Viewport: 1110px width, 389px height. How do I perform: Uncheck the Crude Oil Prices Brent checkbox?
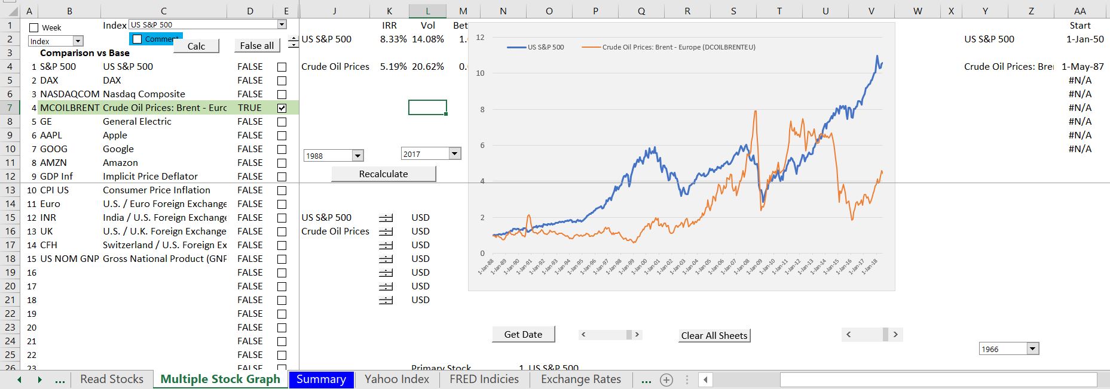tap(282, 108)
